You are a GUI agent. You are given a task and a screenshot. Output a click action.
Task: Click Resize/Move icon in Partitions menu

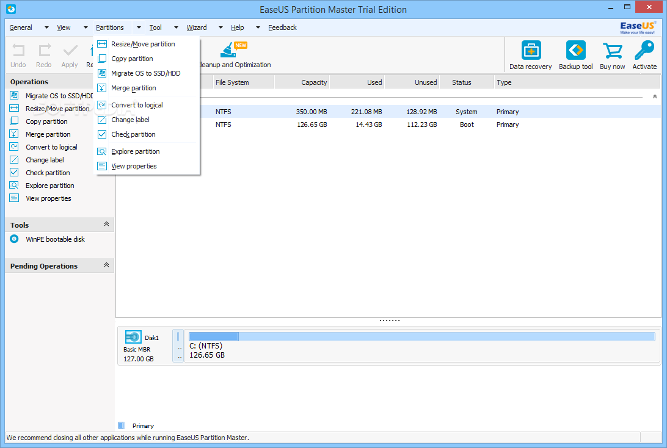pos(102,44)
